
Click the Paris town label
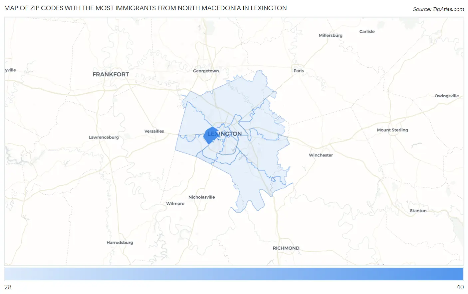tap(299, 71)
